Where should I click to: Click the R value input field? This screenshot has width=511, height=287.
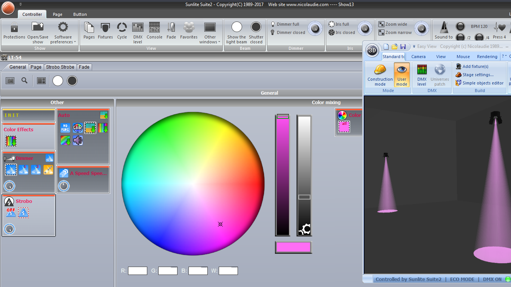(x=137, y=271)
